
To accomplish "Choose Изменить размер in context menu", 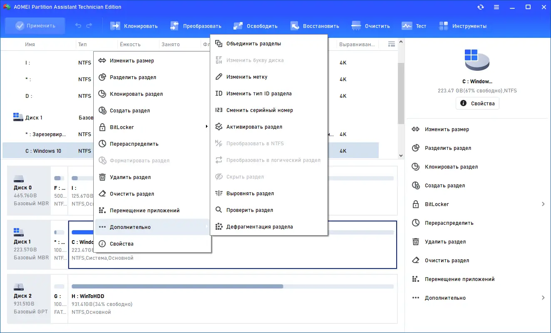I will (x=152, y=61).
